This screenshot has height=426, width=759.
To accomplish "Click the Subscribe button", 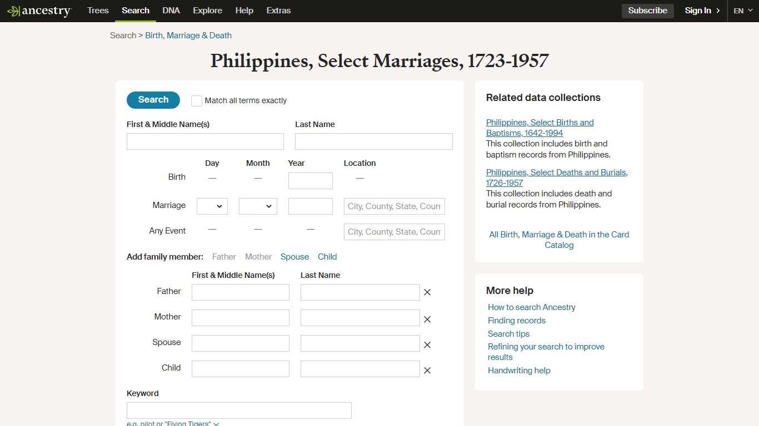I will (648, 11).
